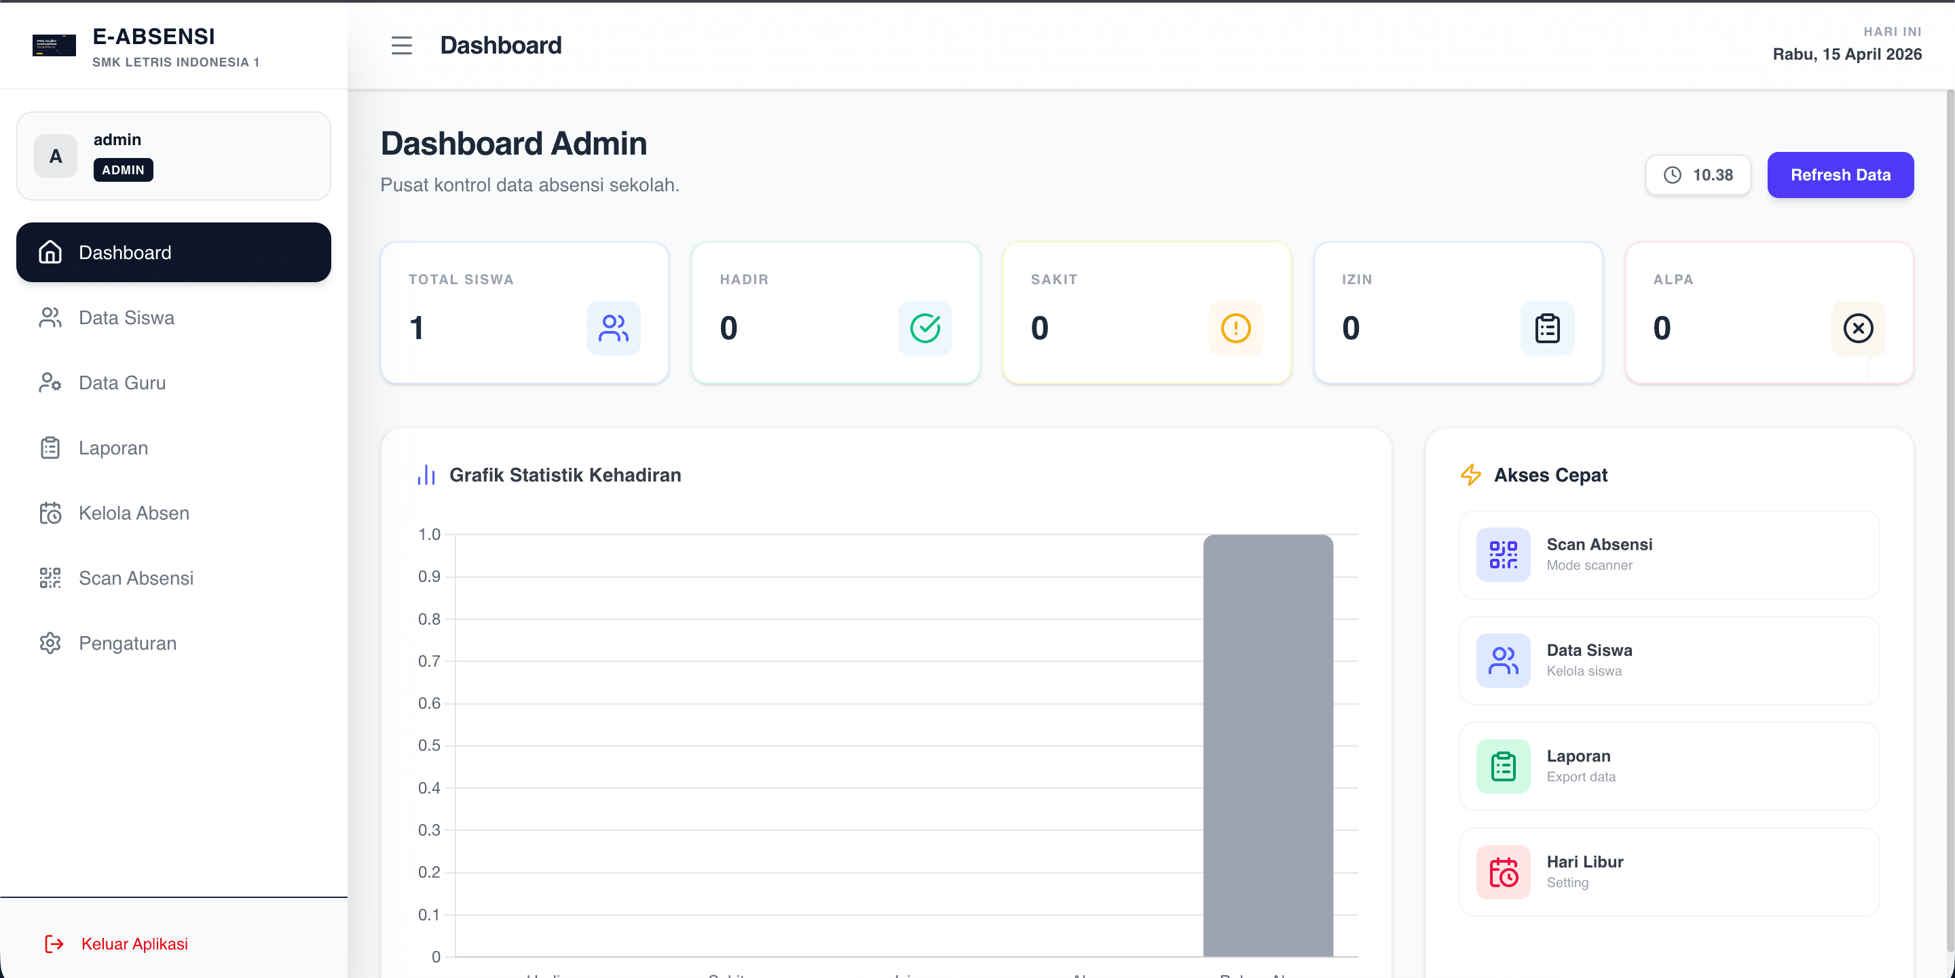Open the Kelola Absen calendar icon
The height and width of the screenshot is (978, 1955).
[x=50, y=513]
